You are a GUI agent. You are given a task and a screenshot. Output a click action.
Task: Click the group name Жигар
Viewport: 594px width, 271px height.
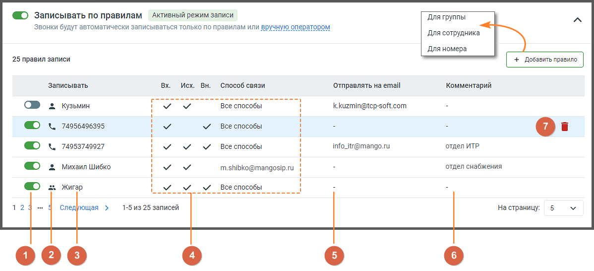click(72, 187)
